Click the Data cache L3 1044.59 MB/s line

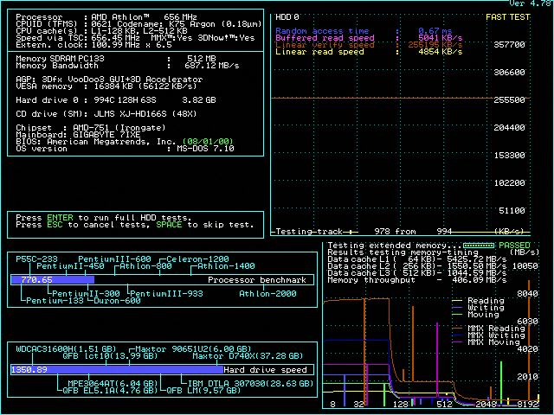(x=417, y=273)
